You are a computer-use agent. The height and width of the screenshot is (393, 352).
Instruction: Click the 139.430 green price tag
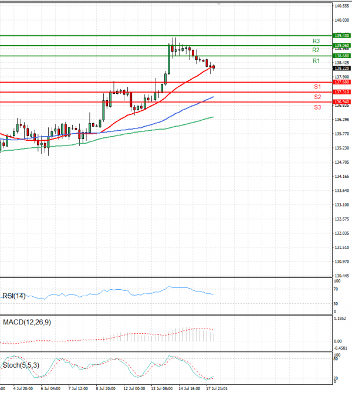coord(341,36)
